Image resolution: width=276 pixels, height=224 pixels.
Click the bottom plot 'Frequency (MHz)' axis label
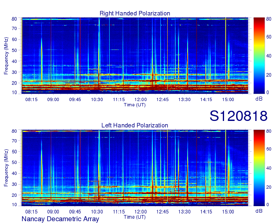(6, 168)
